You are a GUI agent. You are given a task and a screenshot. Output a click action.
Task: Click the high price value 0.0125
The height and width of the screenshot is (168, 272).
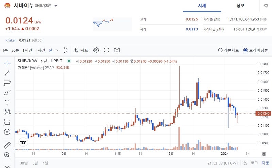pyautogui.click(x=192, y=19)
